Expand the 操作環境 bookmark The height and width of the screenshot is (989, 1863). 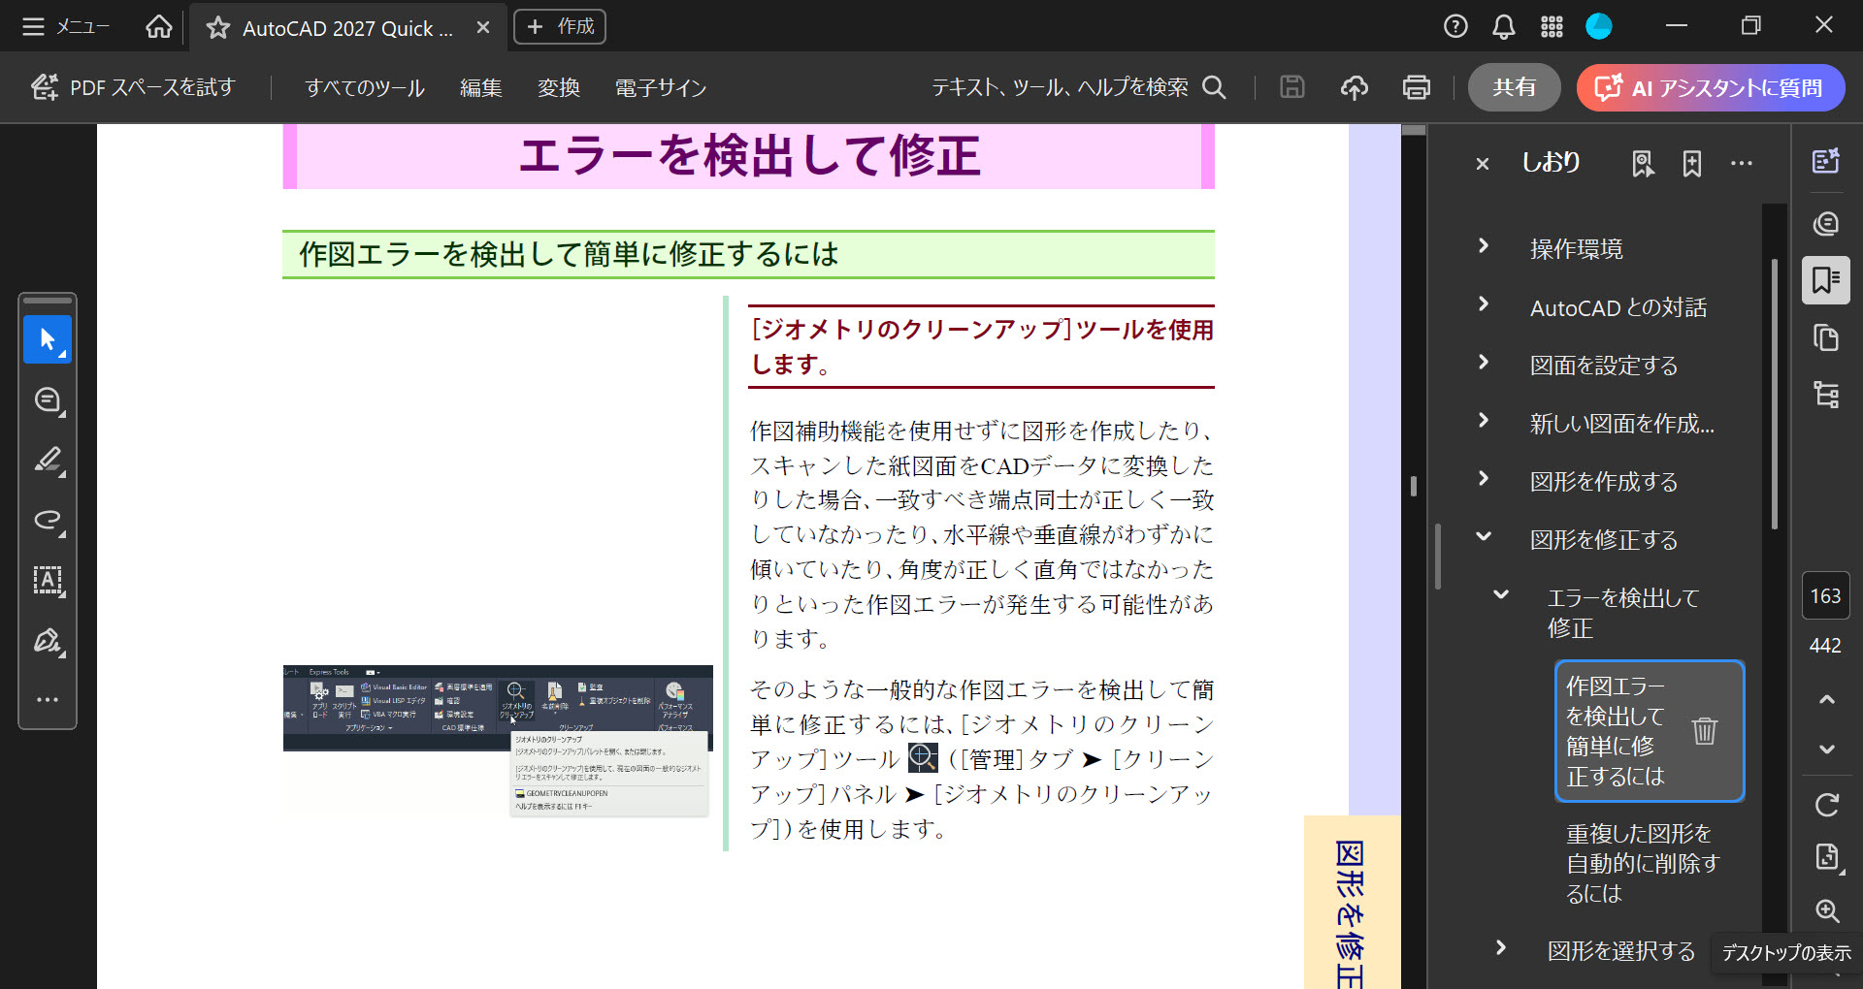(1483, 246)
